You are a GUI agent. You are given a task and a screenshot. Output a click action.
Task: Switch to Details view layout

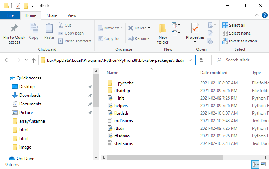(255, 165)
